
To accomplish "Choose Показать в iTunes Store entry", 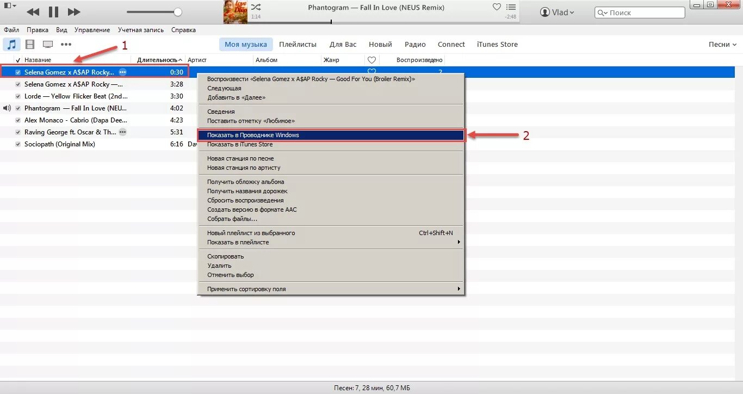I will [x=331, y=144].
